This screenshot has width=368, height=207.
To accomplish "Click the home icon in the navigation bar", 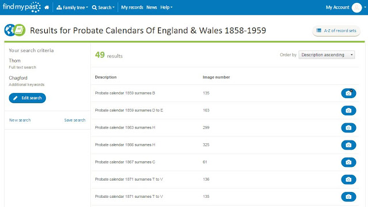I will point(47,7).
